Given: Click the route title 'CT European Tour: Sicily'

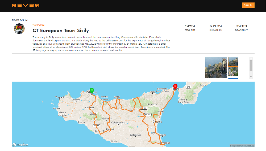Looking at the screenshot, I should [61, 31].
